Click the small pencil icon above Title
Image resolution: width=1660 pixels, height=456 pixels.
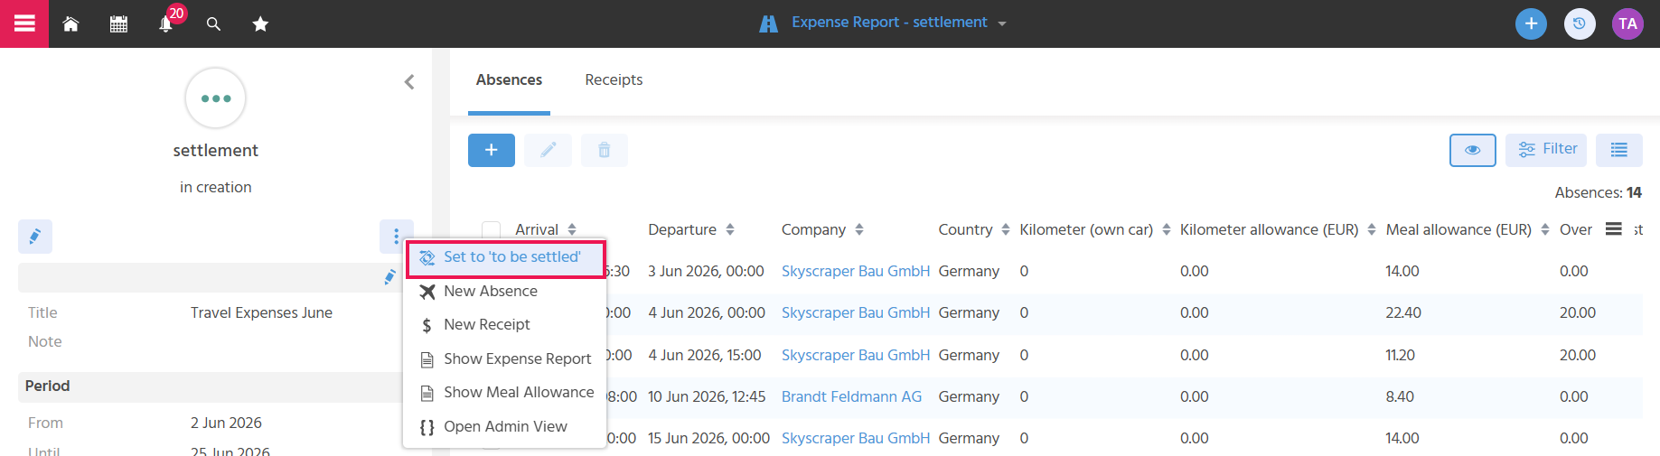(x=389, y=277)
